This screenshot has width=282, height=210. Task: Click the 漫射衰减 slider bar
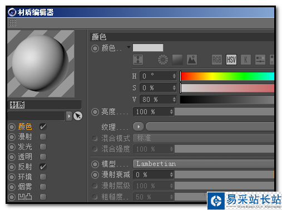[x=225, y=174]
